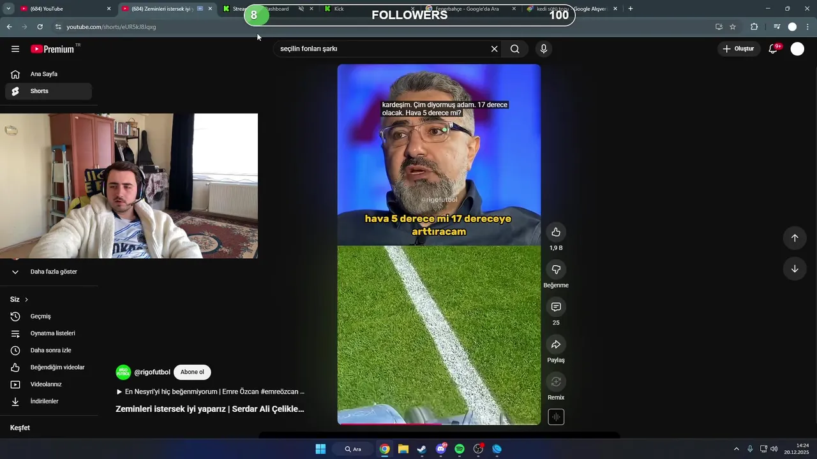Open the linked En Nesyri'yi hiç beğenmiyorum video

[x=211, y=391]
